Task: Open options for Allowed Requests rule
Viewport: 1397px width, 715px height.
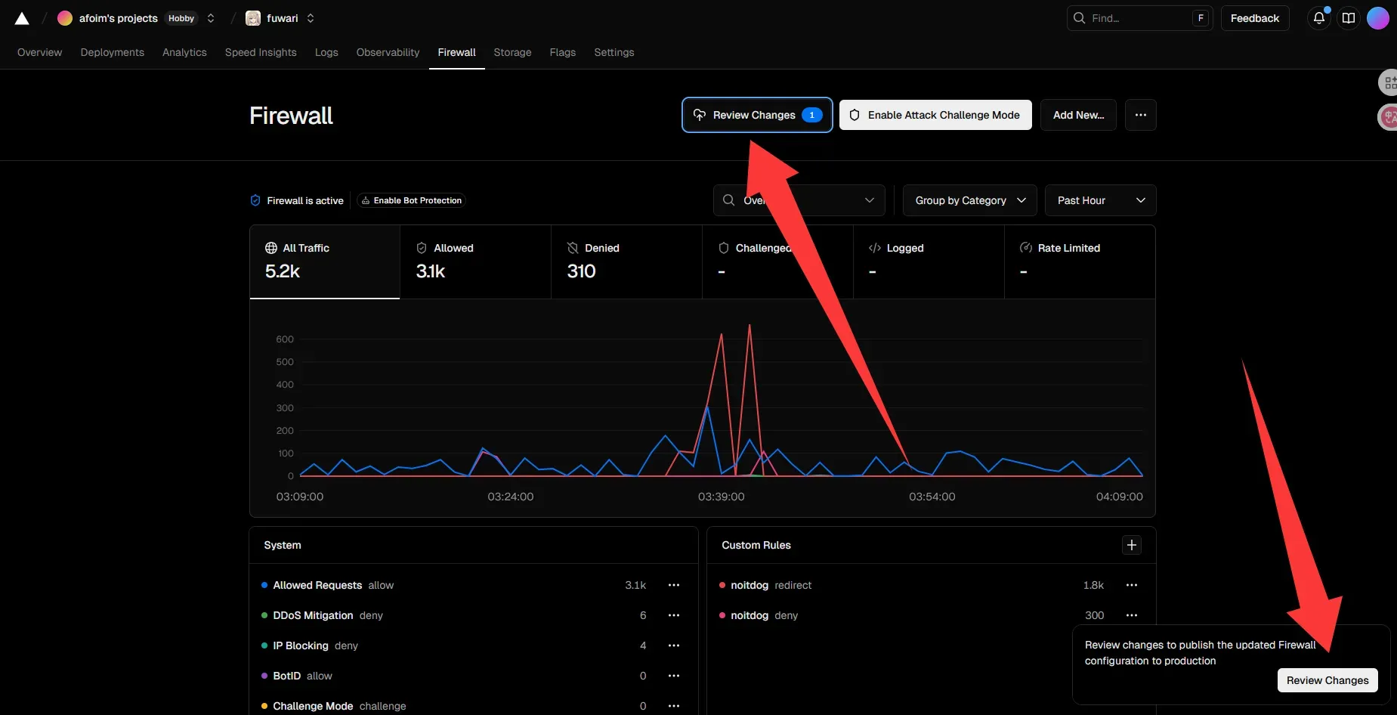Action: pyautogui.click(x=674, y=585)
